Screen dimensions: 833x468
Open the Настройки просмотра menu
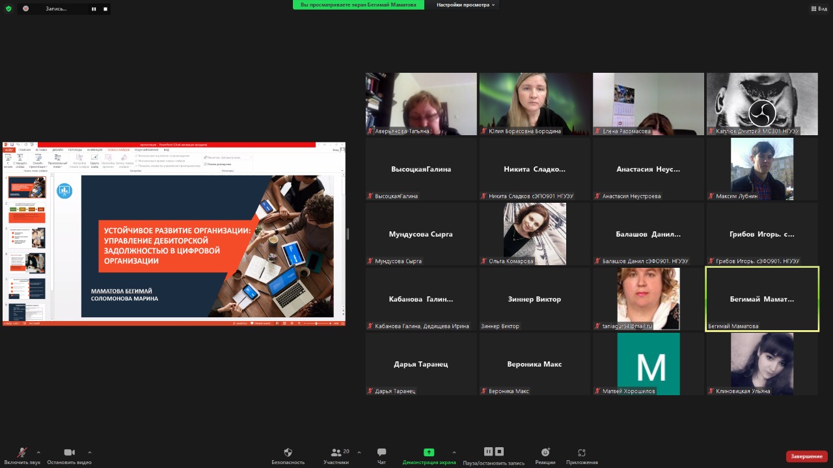[466, 5]
